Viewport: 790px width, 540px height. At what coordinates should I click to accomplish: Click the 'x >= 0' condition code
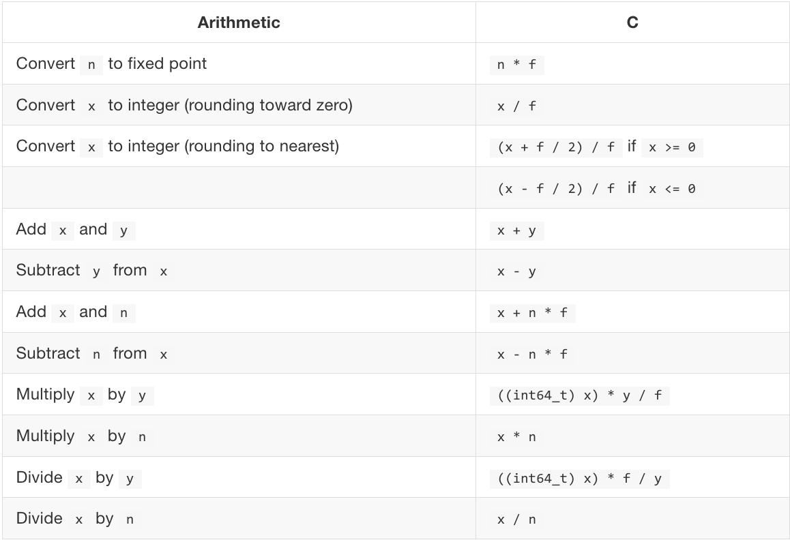[x=671, y=148]
